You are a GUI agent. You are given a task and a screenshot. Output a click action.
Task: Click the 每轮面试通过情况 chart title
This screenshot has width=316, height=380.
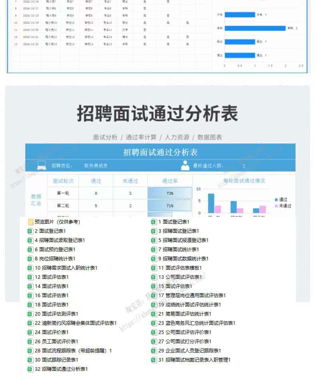(x=244, y=180)
